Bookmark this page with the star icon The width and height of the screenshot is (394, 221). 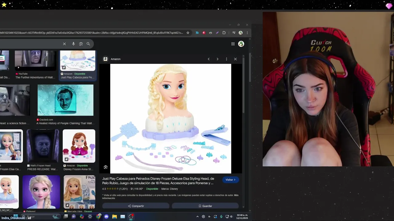(x=188, y=33)
